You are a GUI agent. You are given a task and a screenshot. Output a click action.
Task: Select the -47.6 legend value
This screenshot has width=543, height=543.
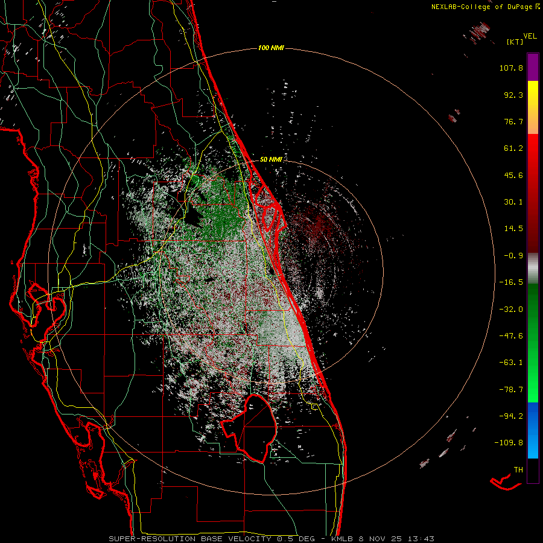[x=511, y=336]
